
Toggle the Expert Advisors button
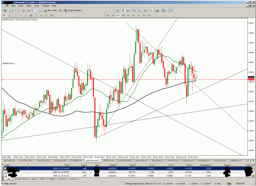pos(73,10)
